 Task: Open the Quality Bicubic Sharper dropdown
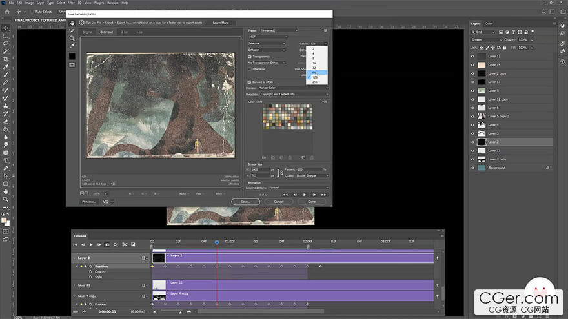[x=312, y=176]
